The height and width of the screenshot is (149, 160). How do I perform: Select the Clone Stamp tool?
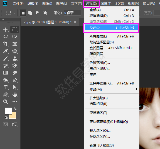pos(15,58)
